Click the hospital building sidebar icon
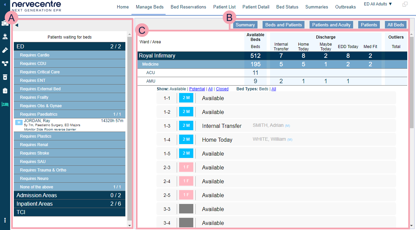416x230 pixels. (x=5, y=23)
